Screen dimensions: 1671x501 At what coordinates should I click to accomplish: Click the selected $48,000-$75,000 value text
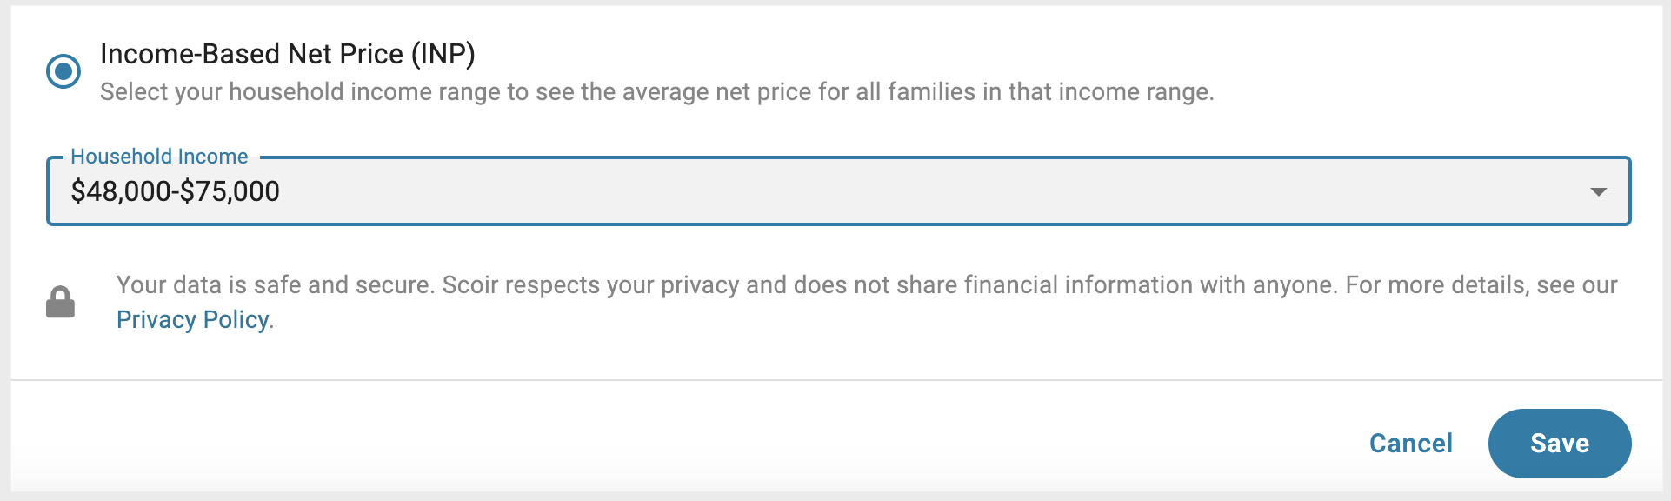[x=176, y=191]
